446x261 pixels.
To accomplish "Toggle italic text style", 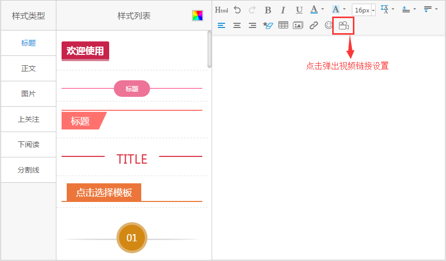I will point(283,10).
